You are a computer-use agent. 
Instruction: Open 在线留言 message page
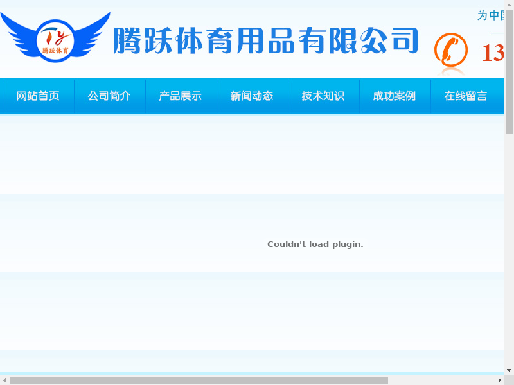coord(466,96)
